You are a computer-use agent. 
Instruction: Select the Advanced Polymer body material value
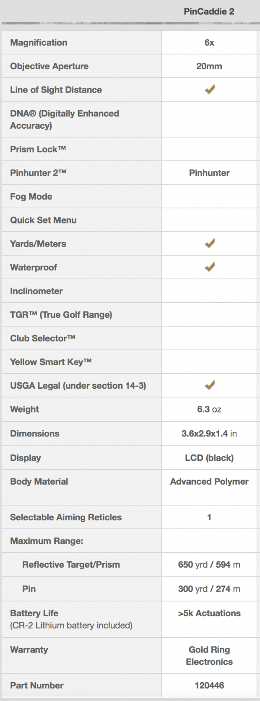(x=209, y=481)
